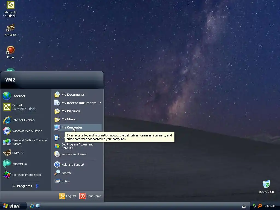Click the Start button on taskbar

(x=13, y=206)
